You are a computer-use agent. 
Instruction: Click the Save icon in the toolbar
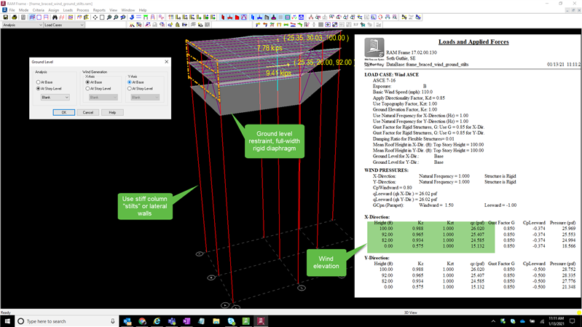tap(6, 17)
